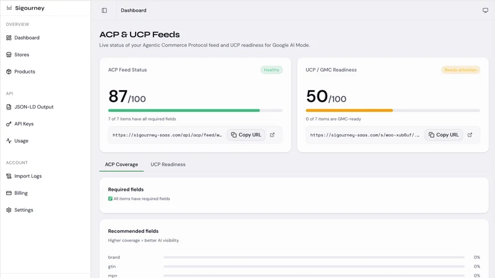Click the API Keys key icon
This screenshot has width=495, height=278.
click(x=9, y=124)
